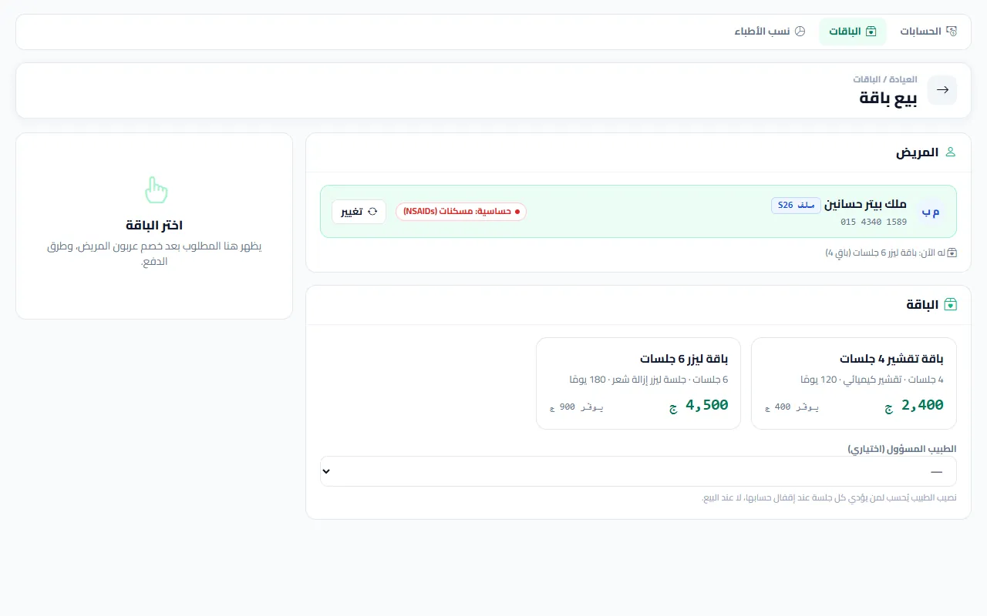Click the box icon on الباقات tab
This screenshot has height=616, width=987.
pyautogui.click(x=871, y=32)
